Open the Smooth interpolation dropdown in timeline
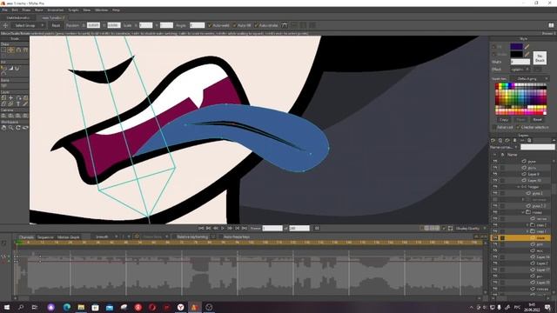 coord(104,236)
